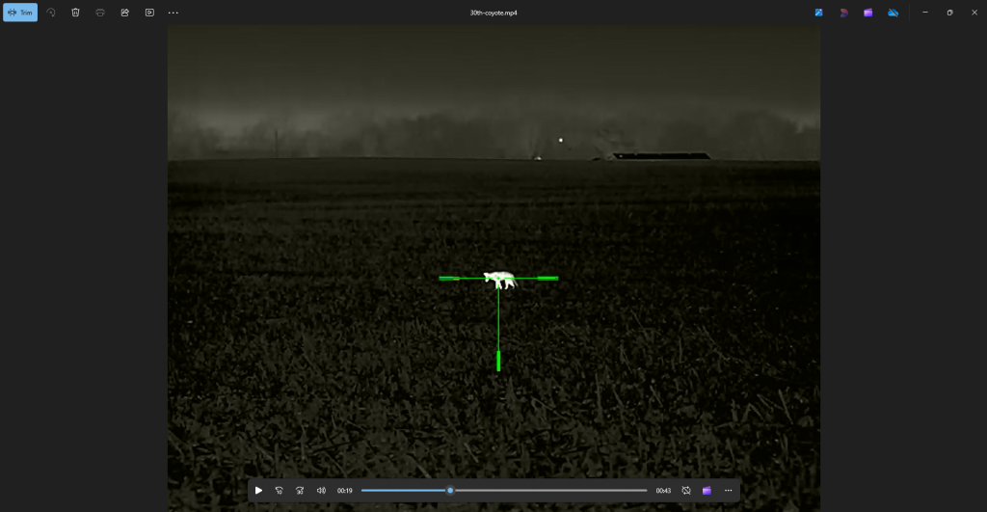Print using the printer icon
The image size is (987, 512).
point(100,13)
